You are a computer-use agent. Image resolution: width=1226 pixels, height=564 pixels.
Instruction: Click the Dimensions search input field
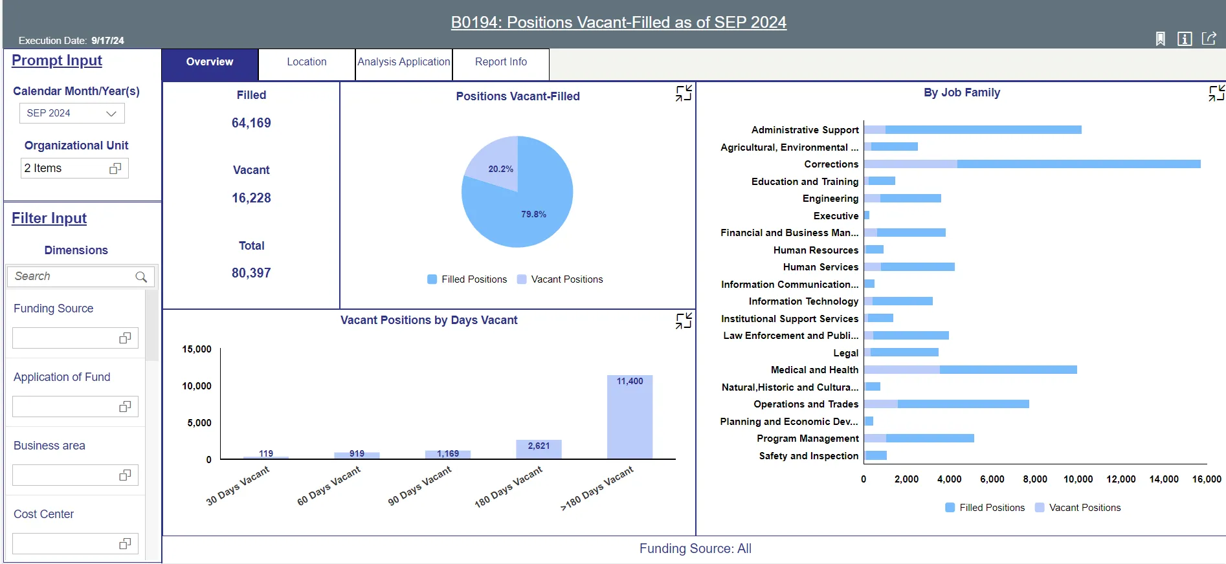(x=71, y=276)
